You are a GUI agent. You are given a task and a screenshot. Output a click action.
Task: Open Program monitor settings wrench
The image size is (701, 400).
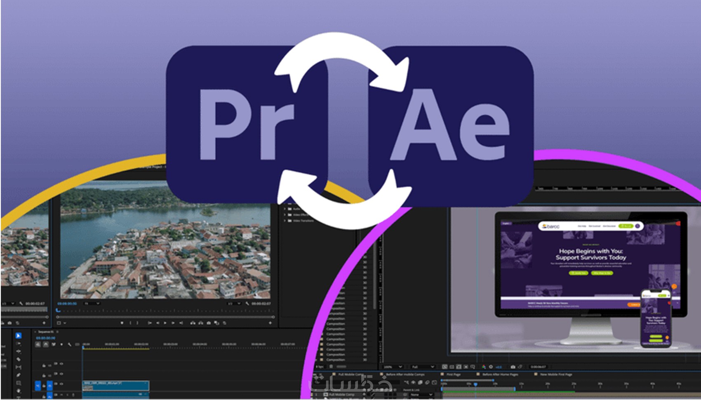click(247, 304)
